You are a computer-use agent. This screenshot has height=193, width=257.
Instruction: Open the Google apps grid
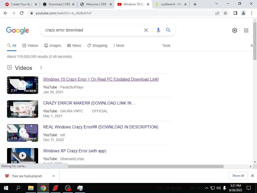[x=246, y=30]
